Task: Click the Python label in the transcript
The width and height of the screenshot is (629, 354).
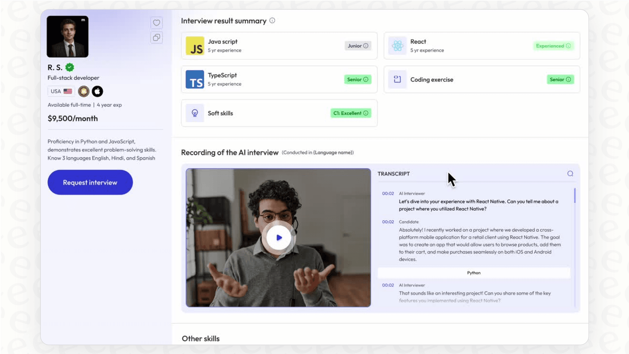Action: 474,273
